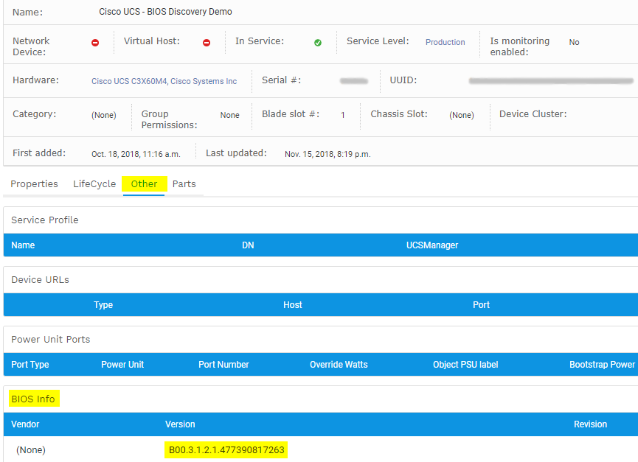Select the highlighted Other tab
Screen dimensions: 638x462
point(145,184)
